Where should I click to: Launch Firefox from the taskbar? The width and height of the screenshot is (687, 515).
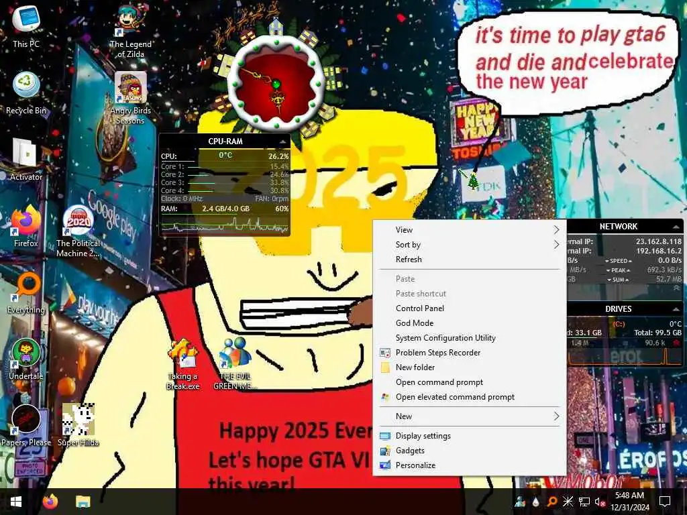(x=50, y=502)
